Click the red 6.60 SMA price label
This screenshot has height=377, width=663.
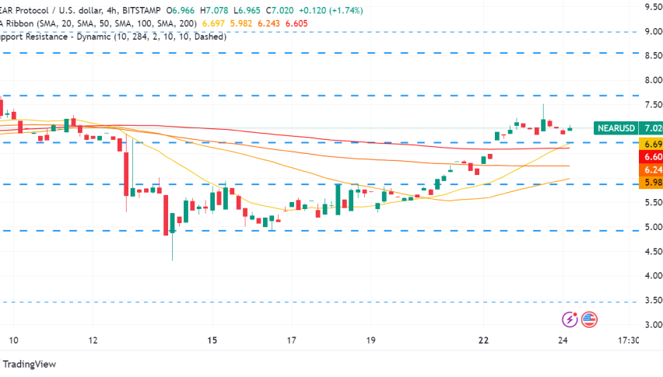click(652, 157)
